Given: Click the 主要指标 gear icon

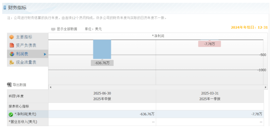Looking at the screenshot, I should [x=12, y=37].
